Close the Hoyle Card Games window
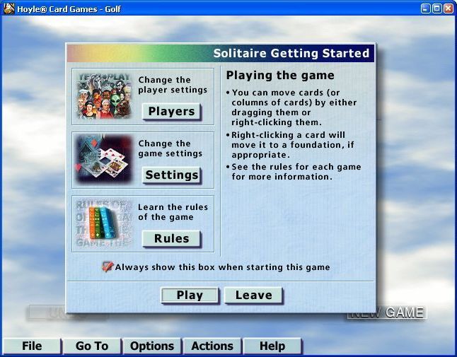This screenshot has height=357, width=457. coord(449,8)
